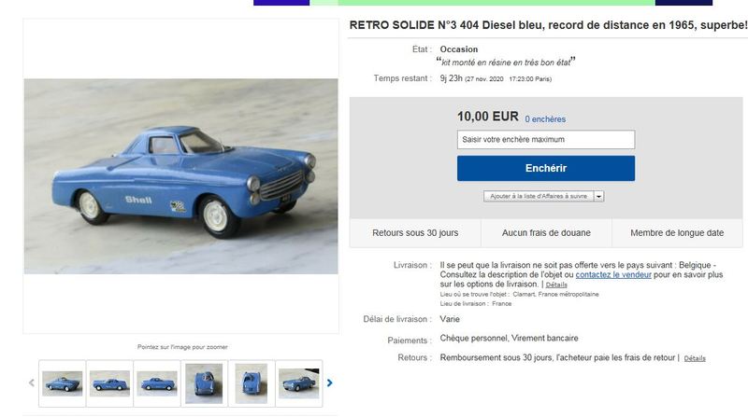Select the second side-view thumbnail
Screen dimensions: 748x417
coord(109,383)
